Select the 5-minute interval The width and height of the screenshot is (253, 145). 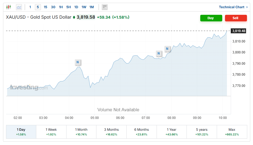point(38,7)
